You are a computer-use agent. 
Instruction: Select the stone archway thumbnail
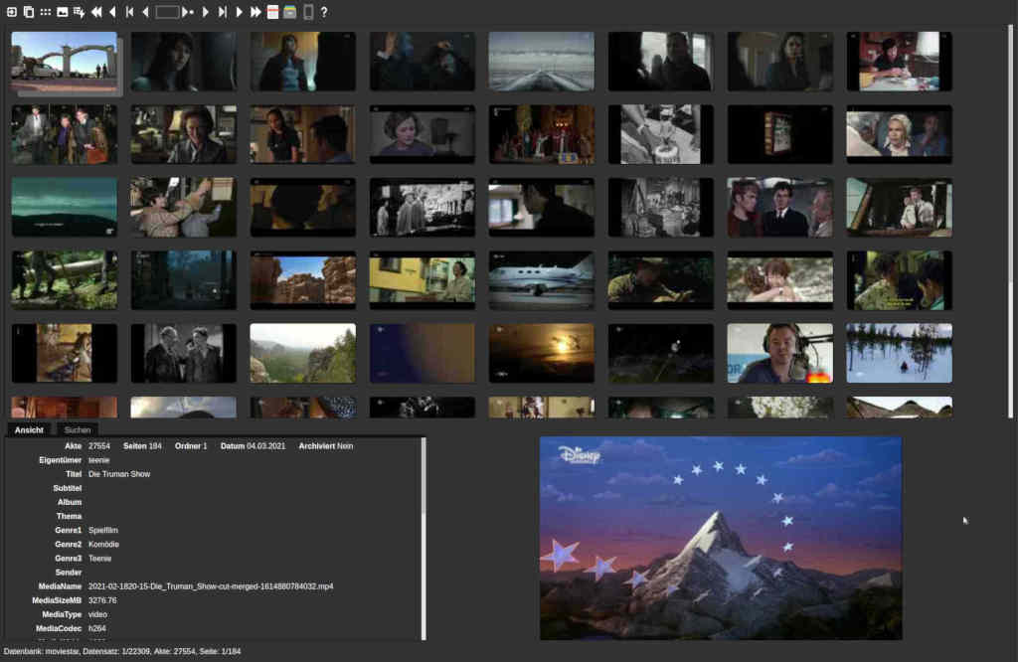(x=65, y=62)
